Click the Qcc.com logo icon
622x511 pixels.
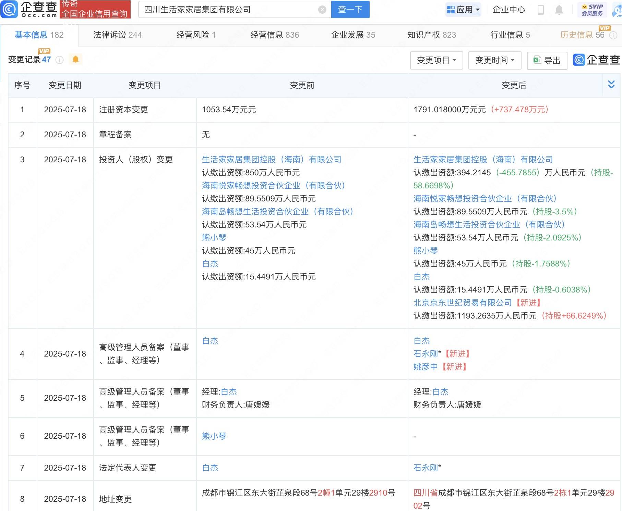[x=9, y=9]
